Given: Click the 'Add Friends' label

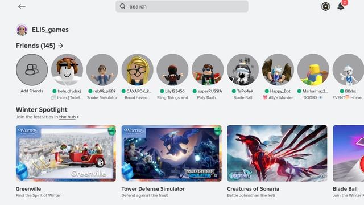Looking at the screenshot, I should (x=32, y=91).
